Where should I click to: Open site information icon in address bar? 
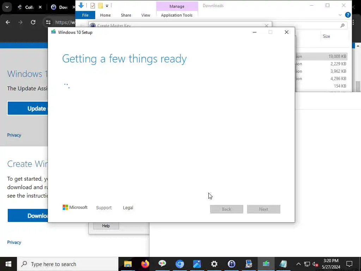pyautogui.click(x=48, y=22)
